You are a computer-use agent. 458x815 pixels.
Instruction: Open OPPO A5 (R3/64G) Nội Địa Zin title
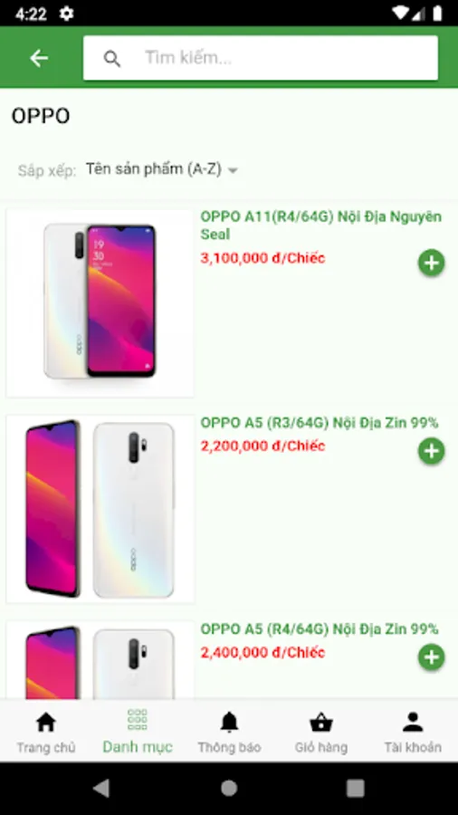coord(320,423)
